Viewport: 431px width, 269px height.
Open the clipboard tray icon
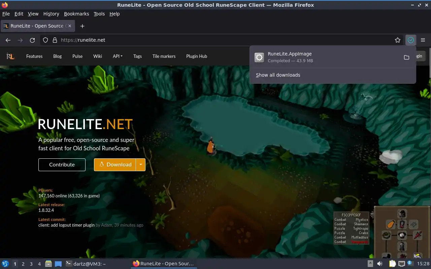click(392, 264)
